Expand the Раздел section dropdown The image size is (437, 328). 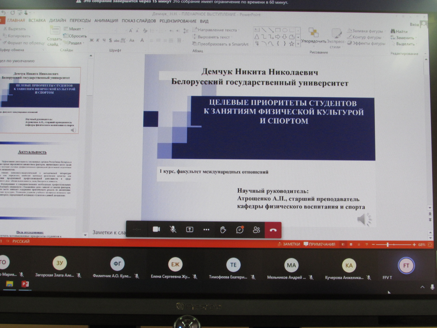[74, 43]
